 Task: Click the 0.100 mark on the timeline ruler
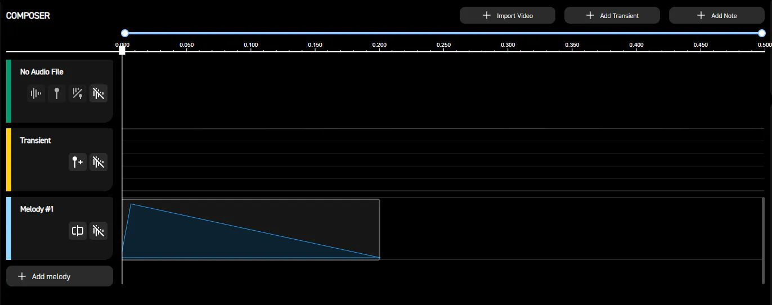point(251,44)
